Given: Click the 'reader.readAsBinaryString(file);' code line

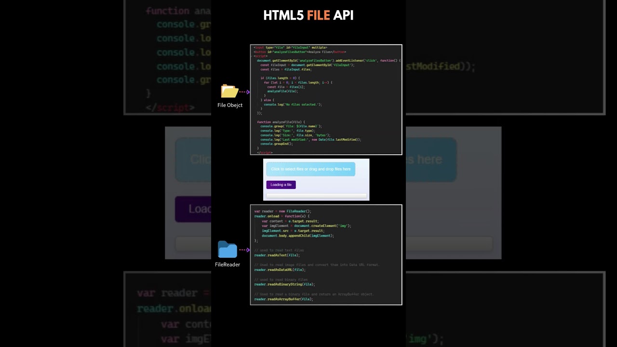Looking at the screenshot, I should coord(284,284).
